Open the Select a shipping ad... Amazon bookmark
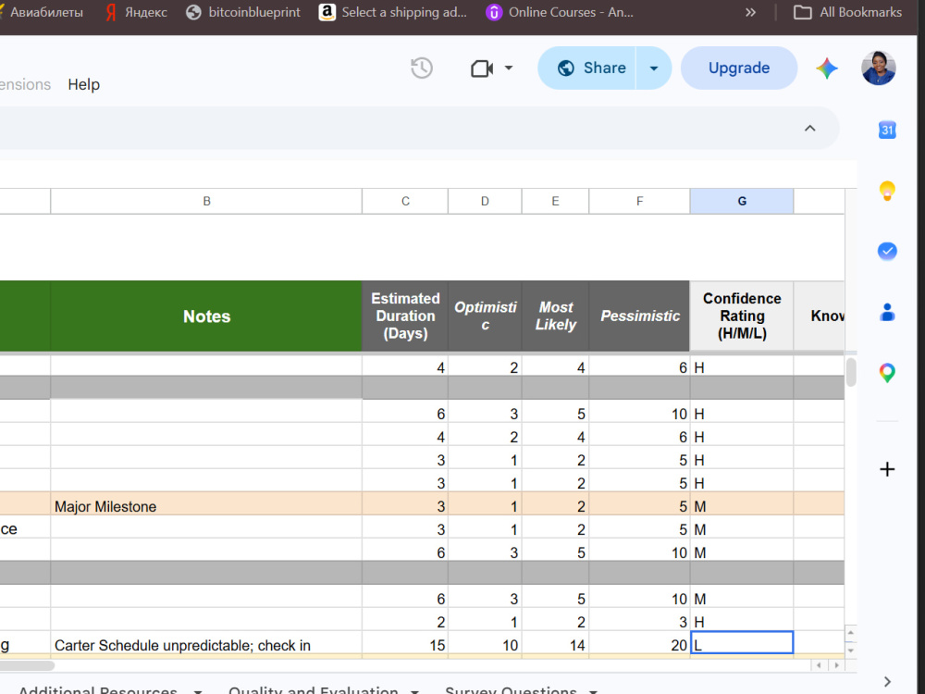This screenshot has height=694, width=925. tap(393, 12)
